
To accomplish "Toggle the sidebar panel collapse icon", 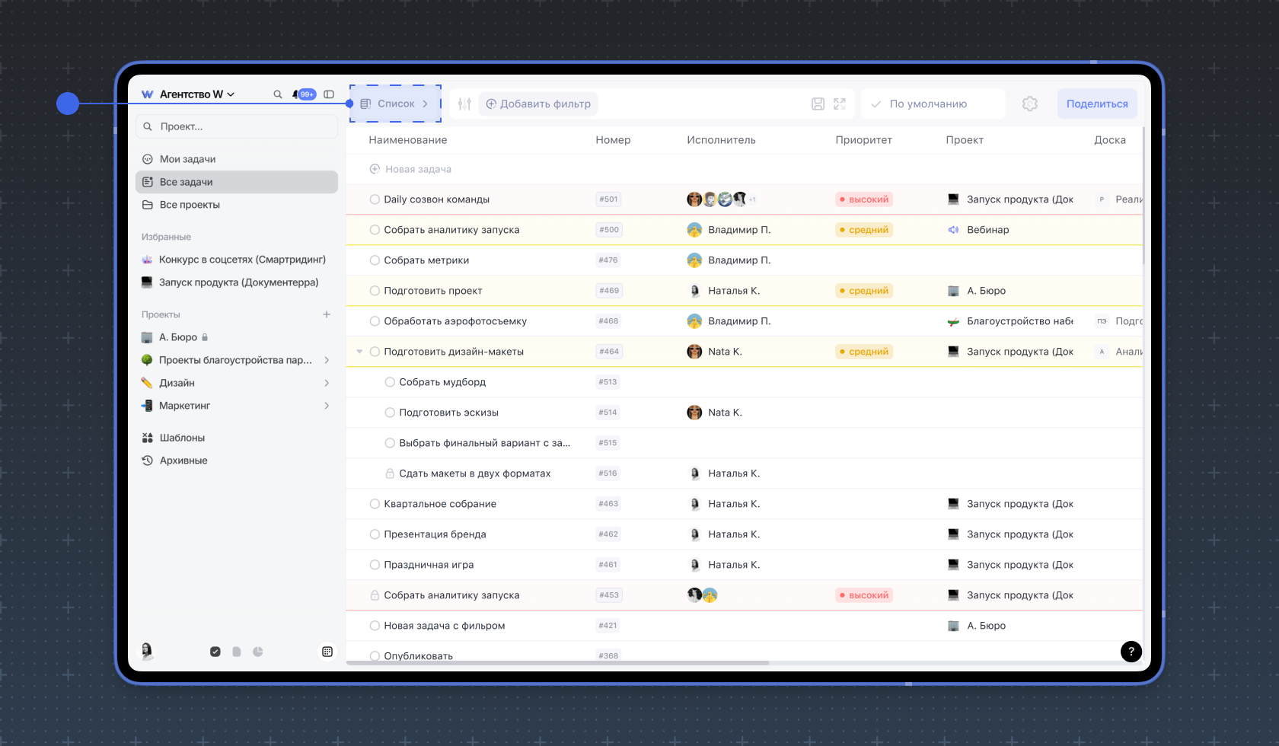I will pos(329,94).
